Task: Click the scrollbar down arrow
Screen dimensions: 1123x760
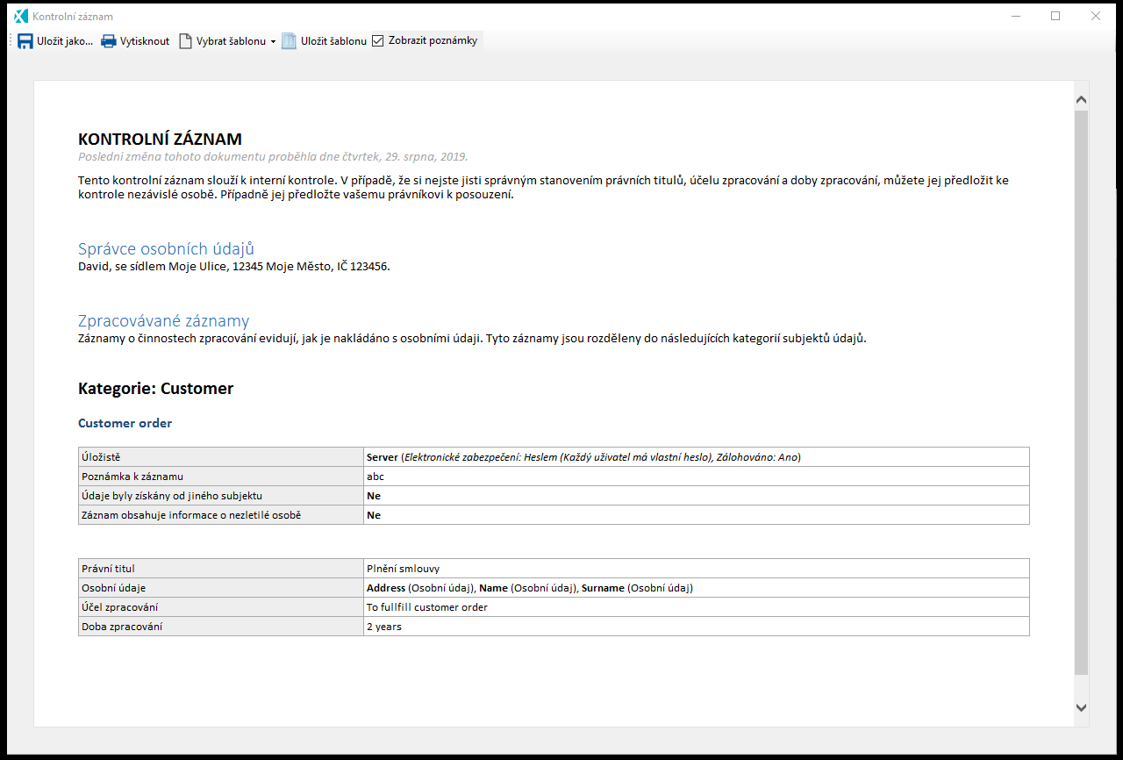Action: tap(1081, 707)
